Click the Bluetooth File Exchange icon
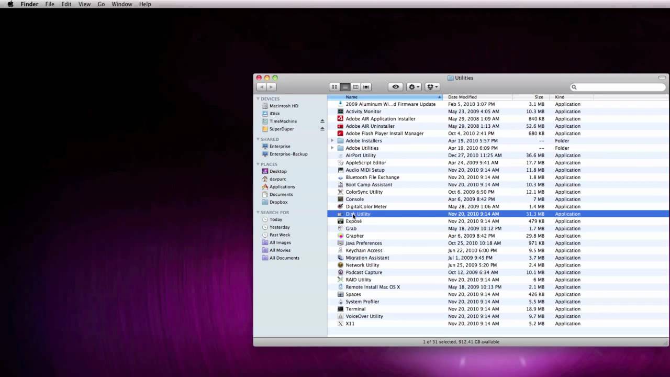 (x=341, y=178)
